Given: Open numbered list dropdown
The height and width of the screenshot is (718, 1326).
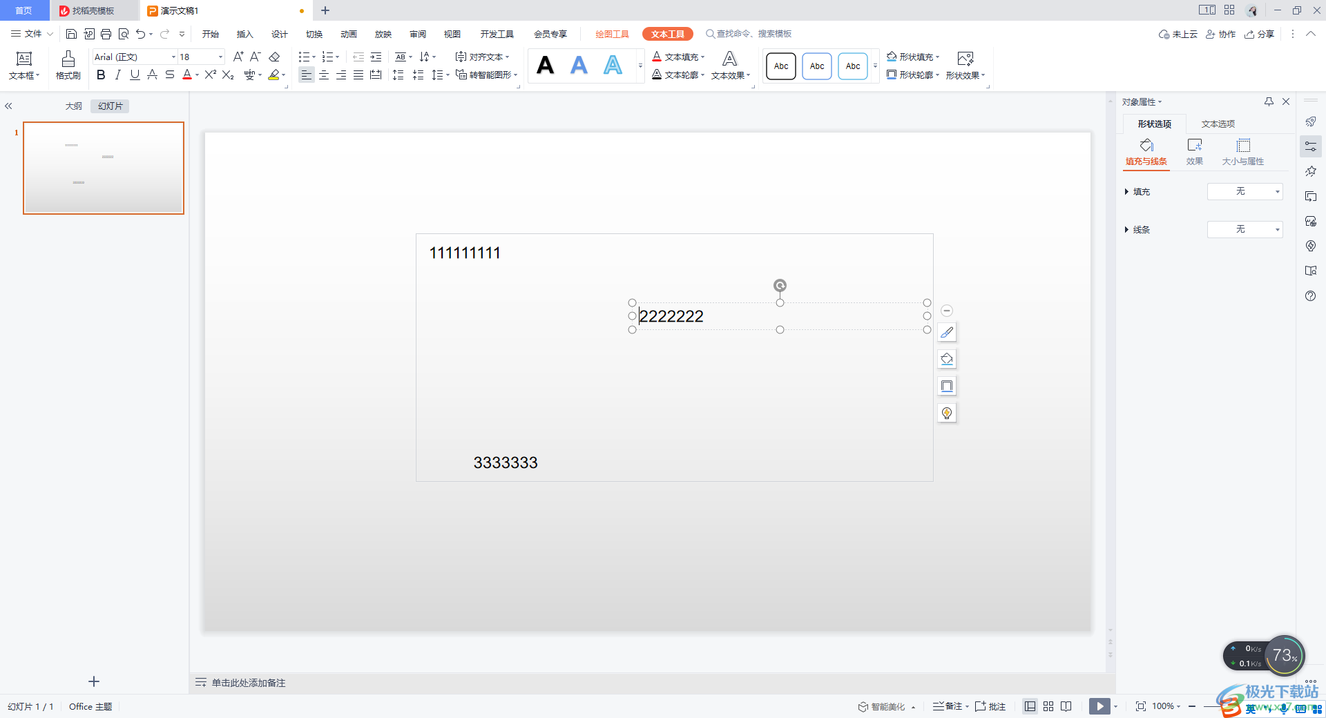Looking at the screenshot, I should pos(337,57).
